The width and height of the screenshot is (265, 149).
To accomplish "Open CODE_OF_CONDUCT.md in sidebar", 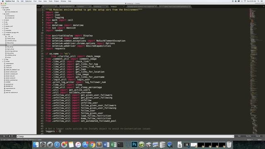I will click(x=12, y=70).
